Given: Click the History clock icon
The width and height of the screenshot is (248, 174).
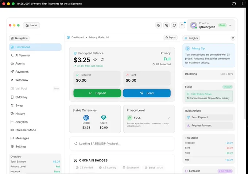Looking at the screenshot, I should pyautogui.click(x=12, y=113).
